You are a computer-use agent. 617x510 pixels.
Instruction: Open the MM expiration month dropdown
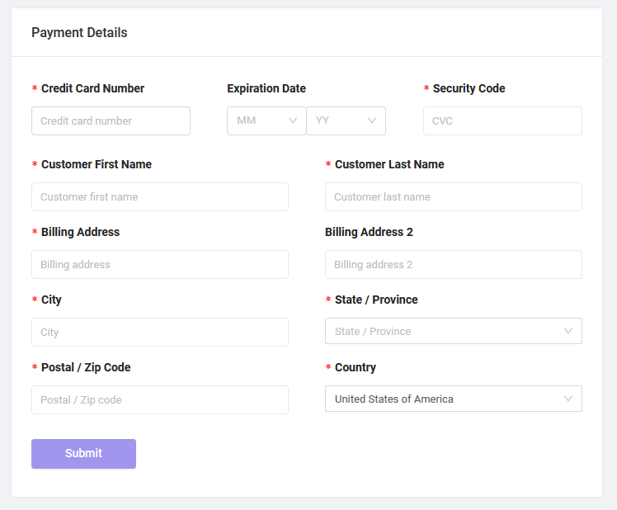(266, 121)
